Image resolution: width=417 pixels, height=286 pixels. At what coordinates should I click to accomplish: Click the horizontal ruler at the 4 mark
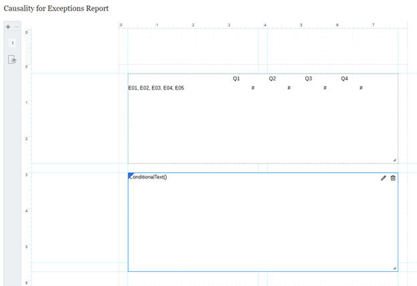pos(265,25)
